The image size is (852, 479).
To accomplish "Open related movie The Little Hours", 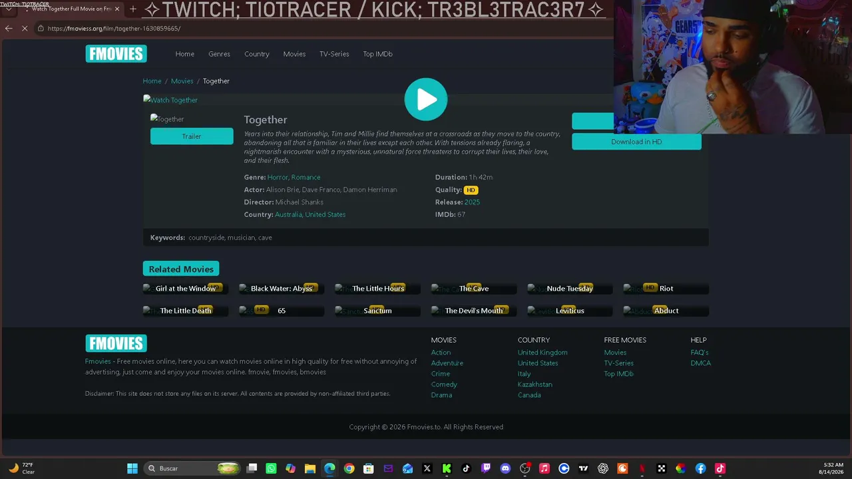I will coord(378,289).
